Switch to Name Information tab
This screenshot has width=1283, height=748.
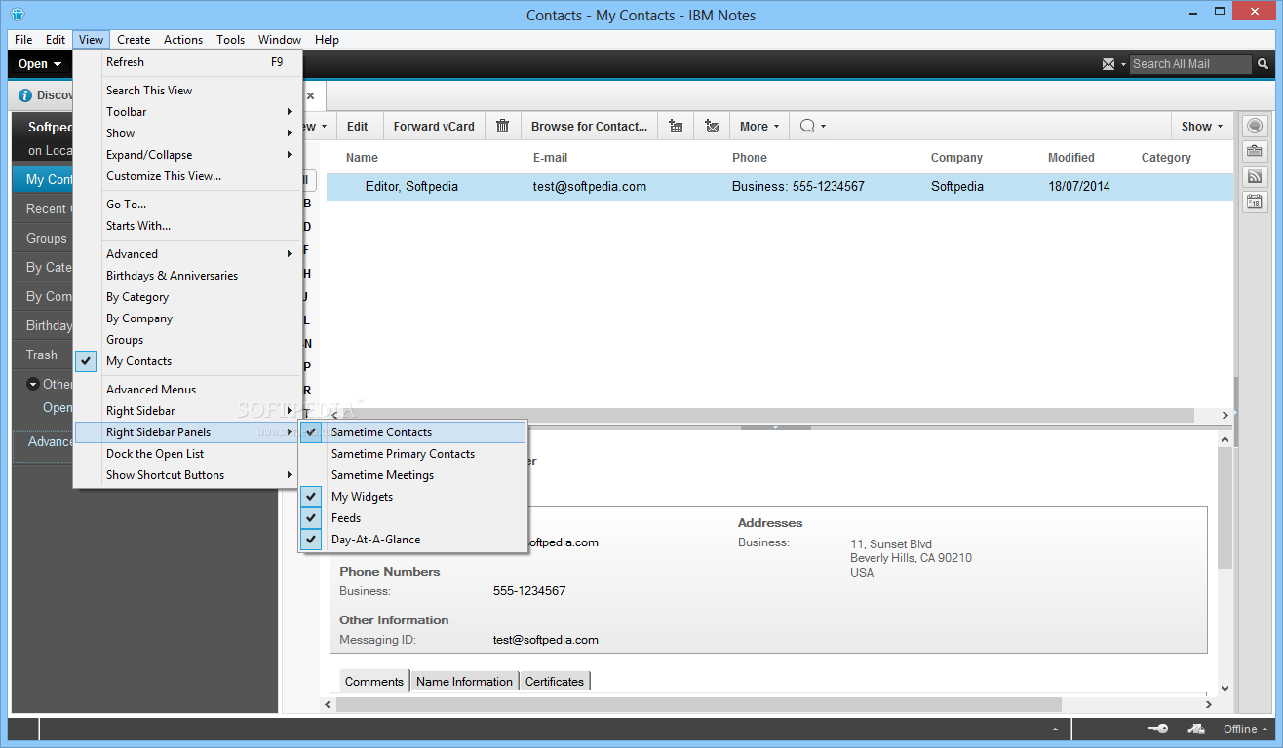tap(464, 682)
